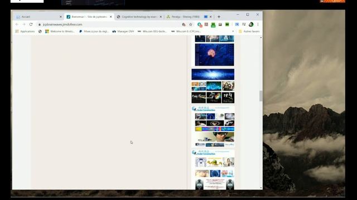Open the Applications shortcut in bookmarks bar
The image size is (357, 200).
coord(25,31)
